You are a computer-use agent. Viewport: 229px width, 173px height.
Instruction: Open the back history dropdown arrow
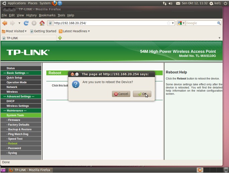point(19,23)
